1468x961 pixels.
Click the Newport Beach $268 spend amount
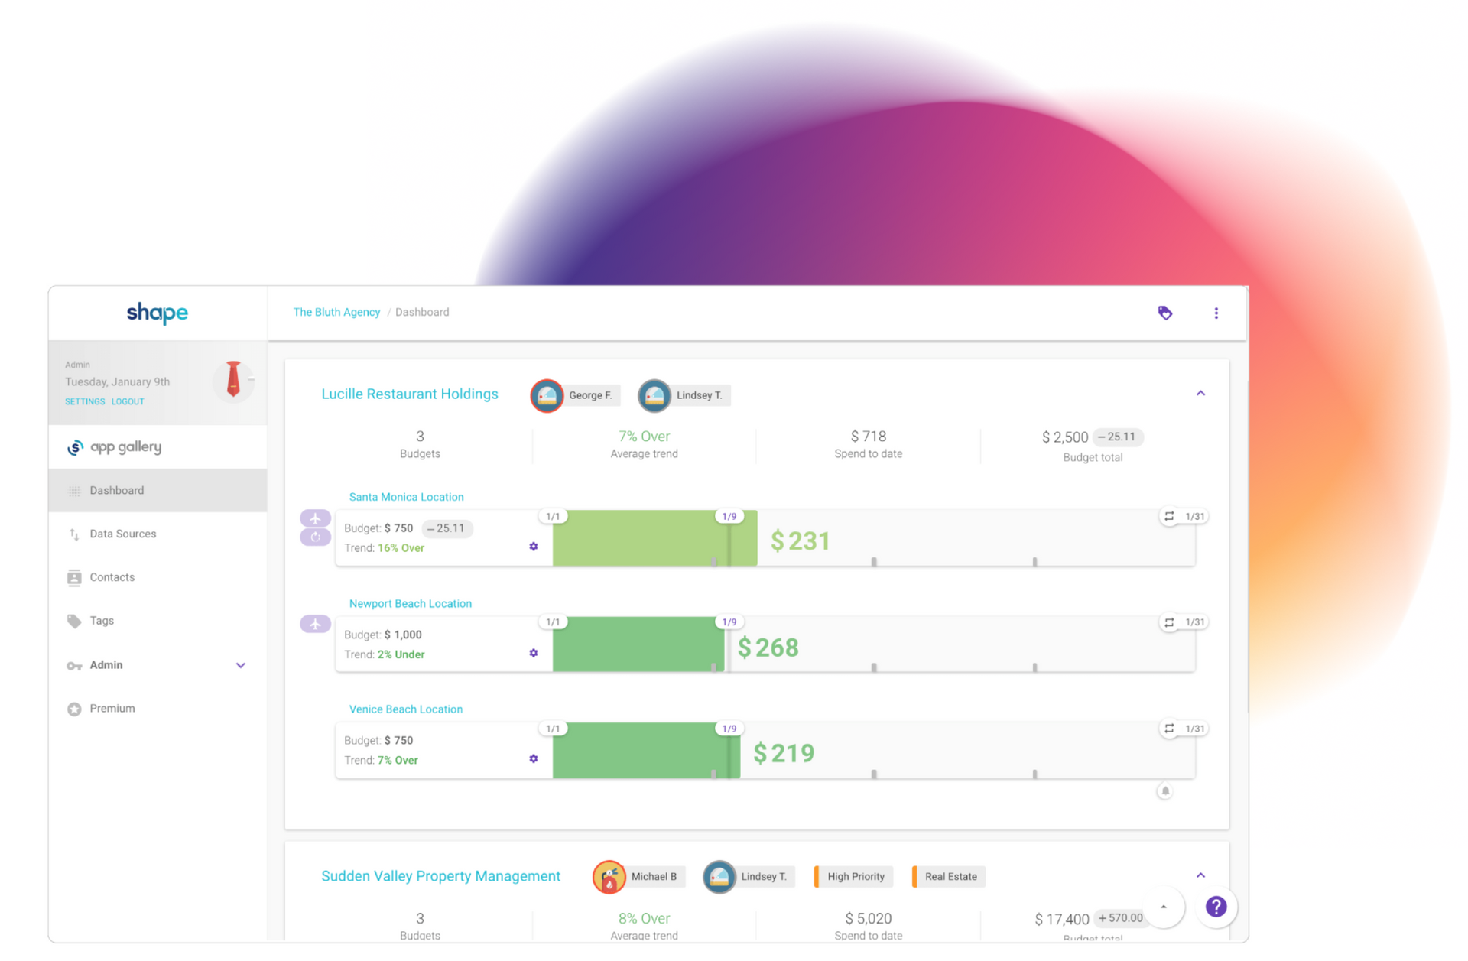[768, 648]
